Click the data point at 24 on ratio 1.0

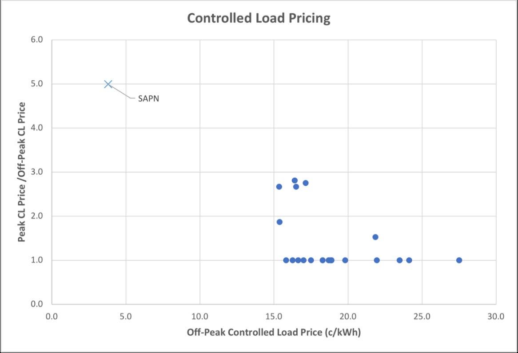click(x=409, y=260)
